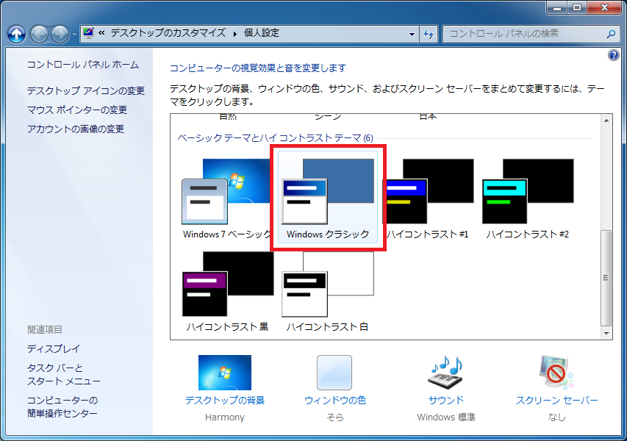
Task: Click the ウィンドウの色 text link
Action: (x=335, y=401)
